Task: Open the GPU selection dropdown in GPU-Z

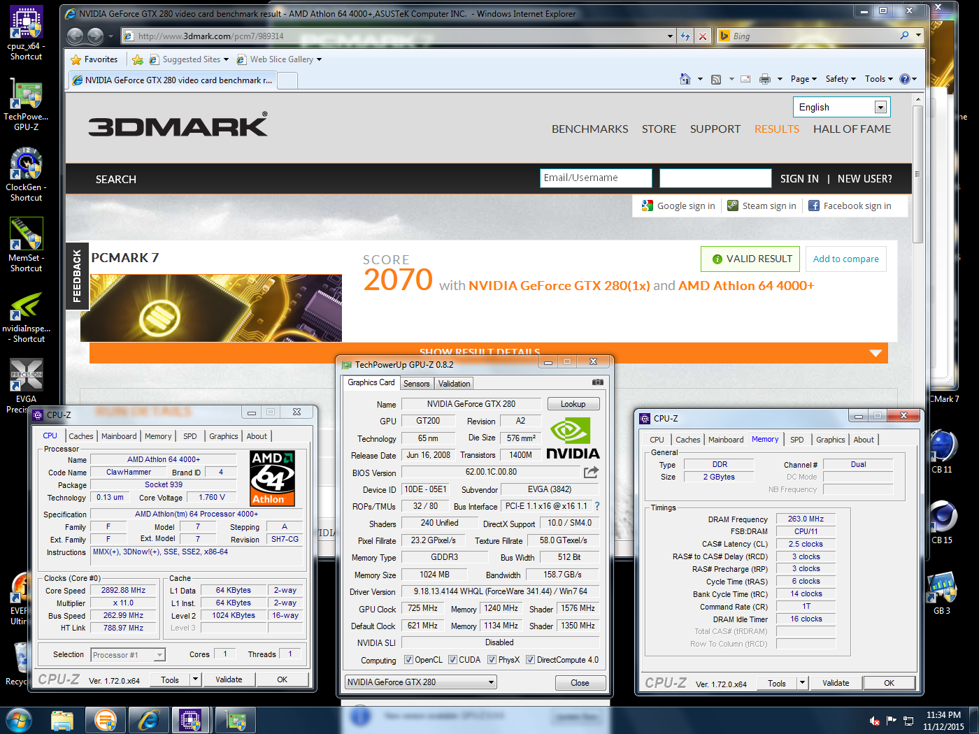Action: [421, 682]
